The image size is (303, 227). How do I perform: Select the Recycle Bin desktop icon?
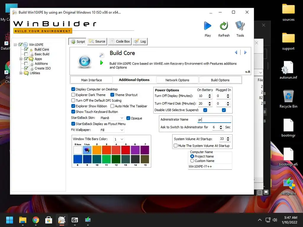tap(288, 99)
